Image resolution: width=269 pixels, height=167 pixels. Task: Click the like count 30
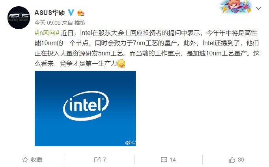click(x=241, y=160)
